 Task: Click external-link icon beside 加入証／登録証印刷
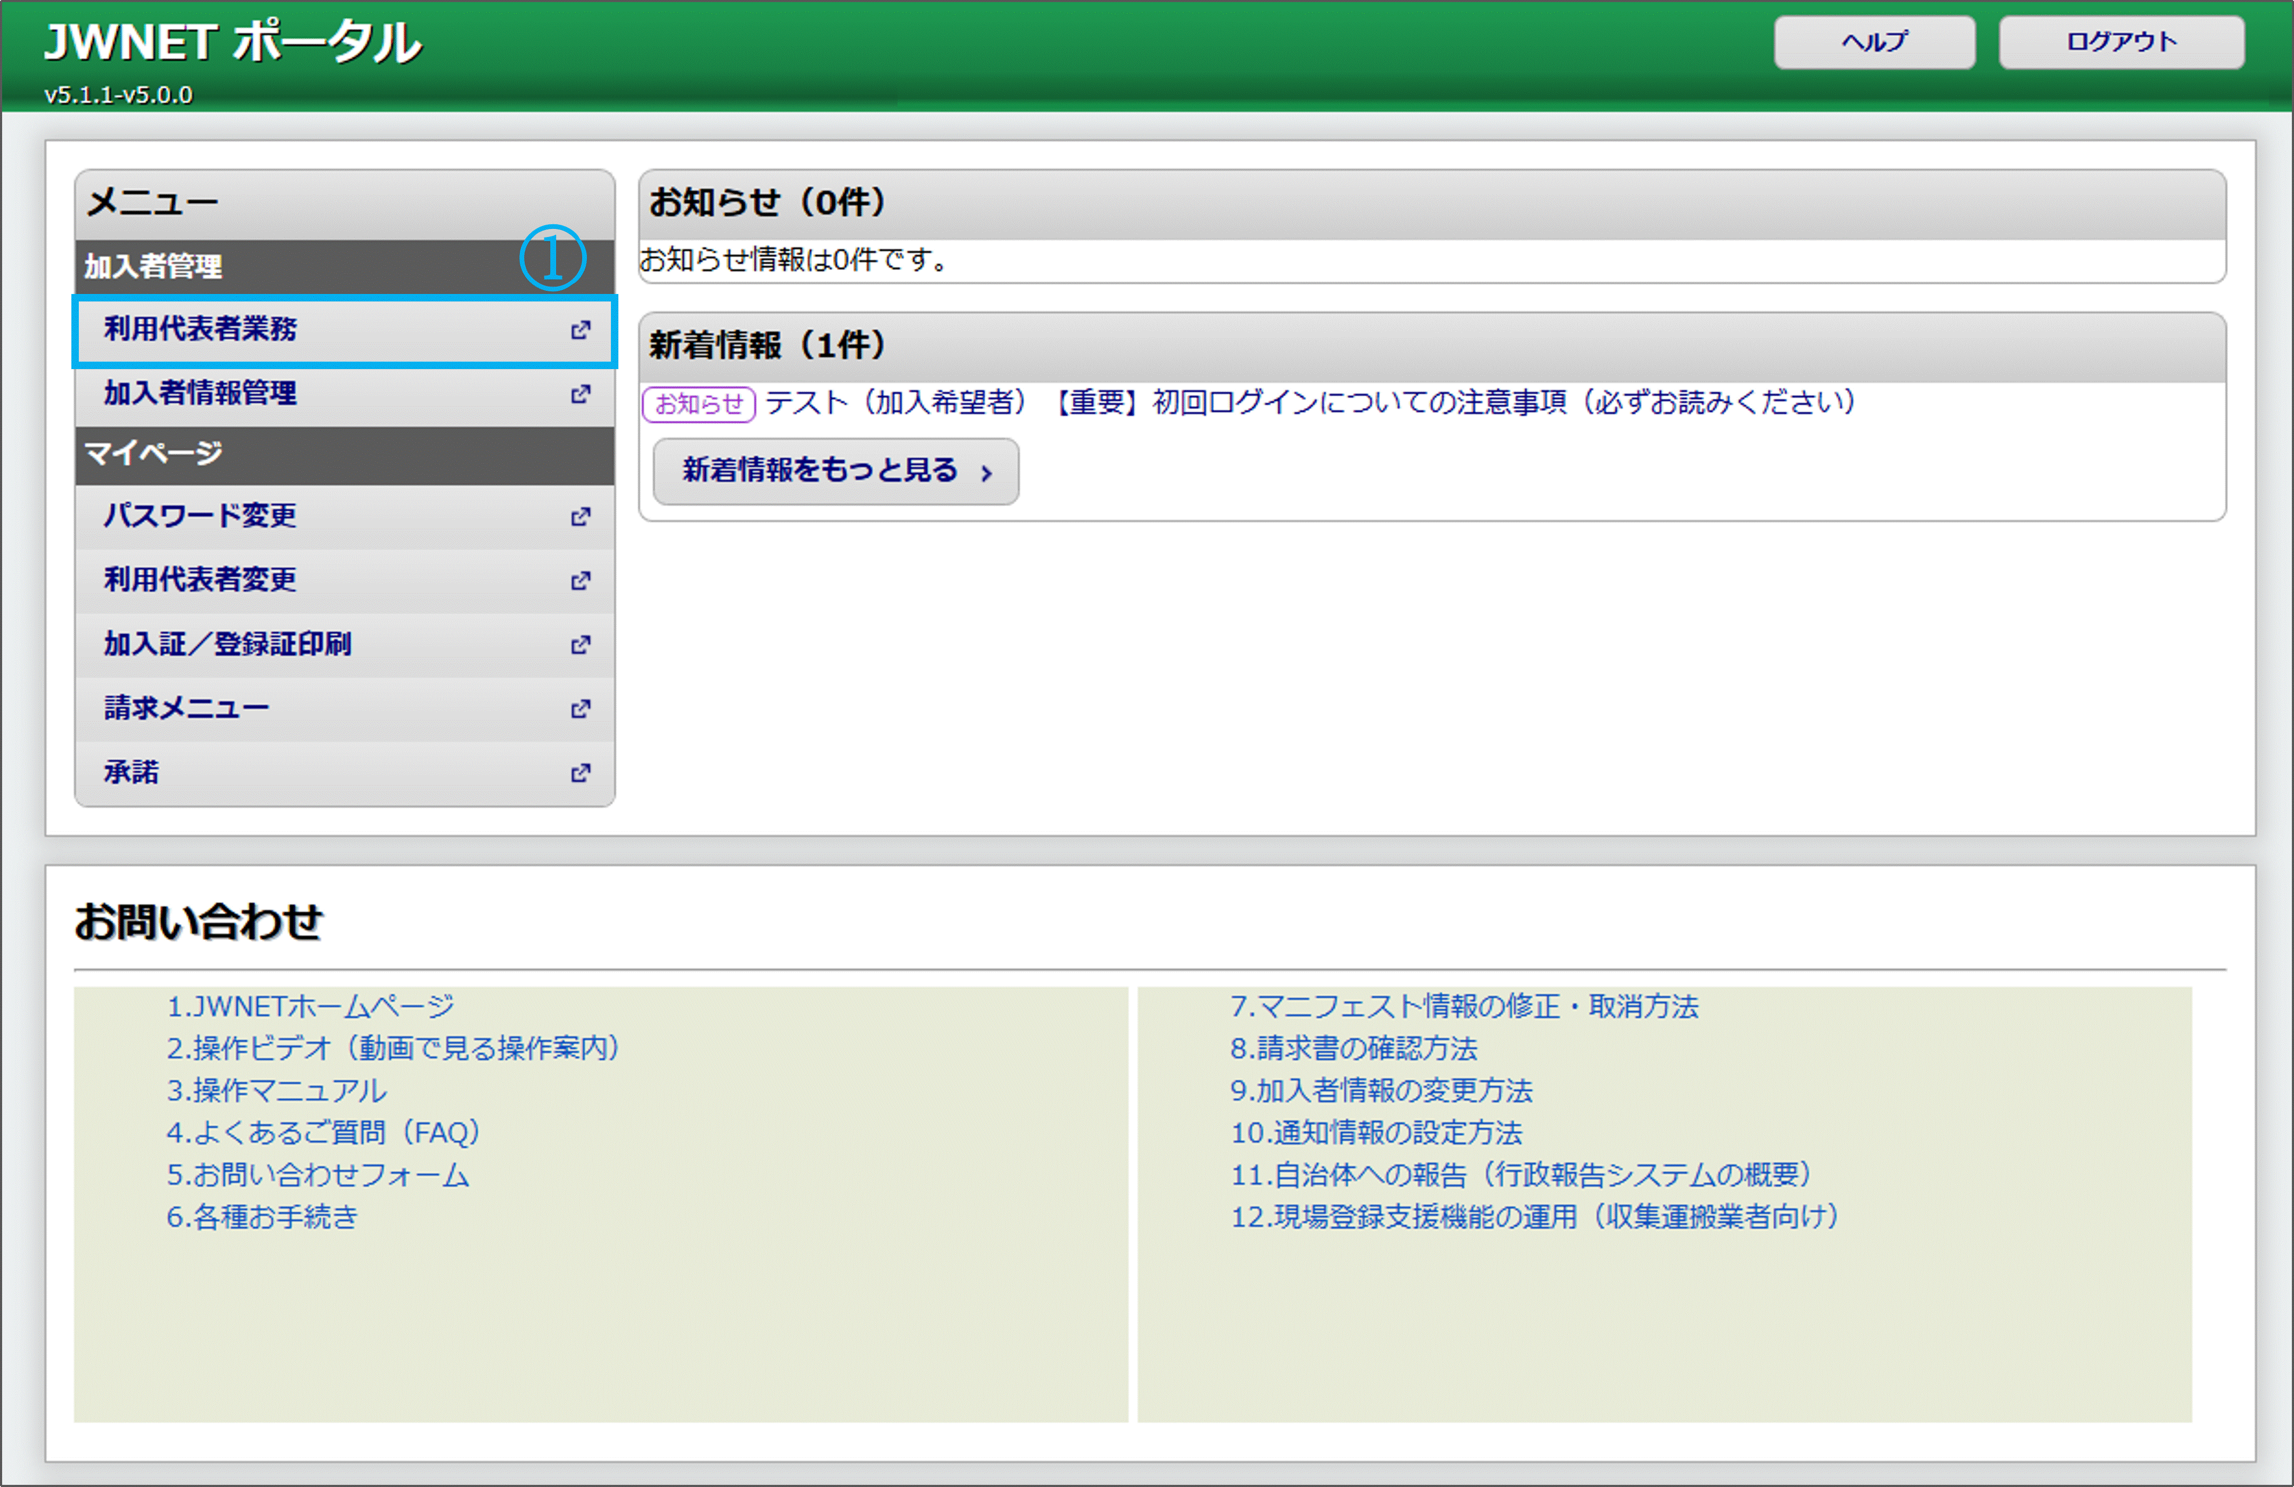[x=580, y=644]
